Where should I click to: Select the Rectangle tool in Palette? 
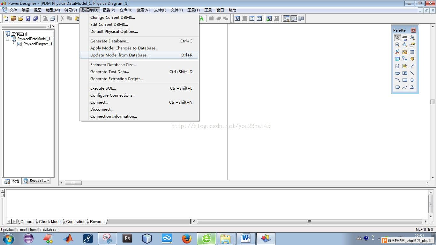405,80
